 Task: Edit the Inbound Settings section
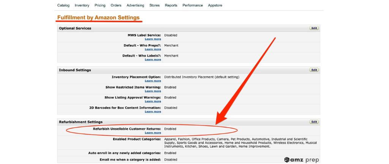tap(314, 70)
